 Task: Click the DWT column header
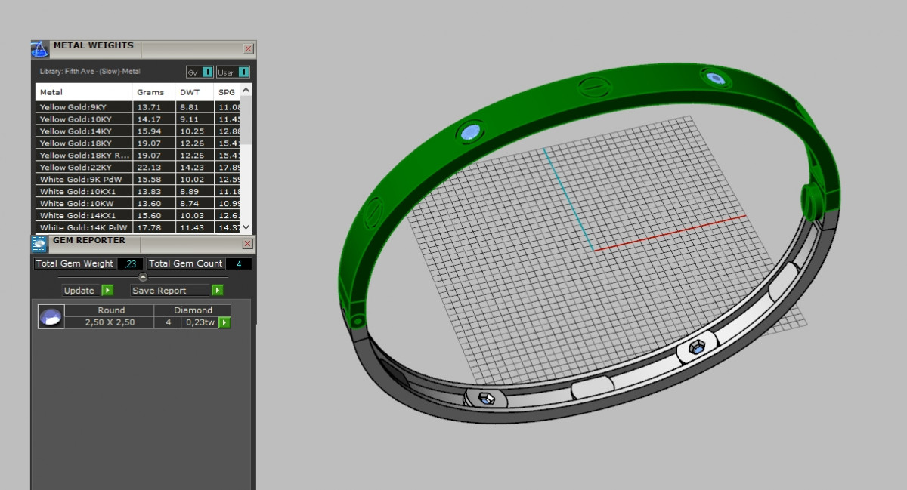(x=189, y=92)
